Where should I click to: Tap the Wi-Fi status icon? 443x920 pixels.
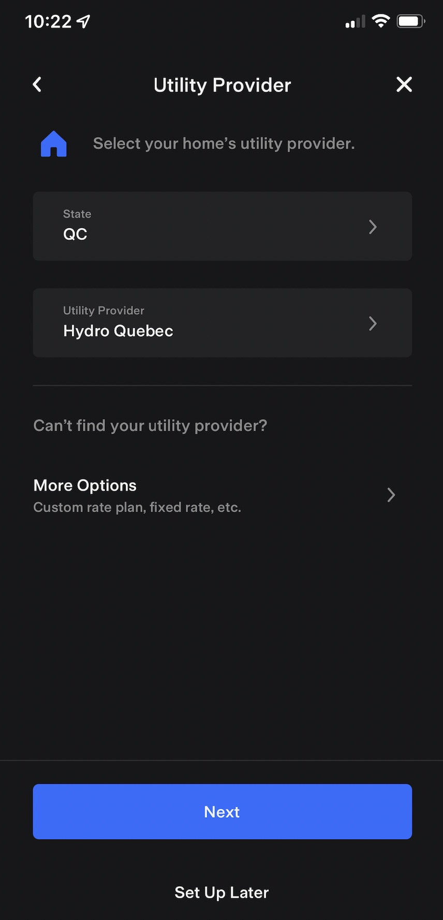[380, 21]
